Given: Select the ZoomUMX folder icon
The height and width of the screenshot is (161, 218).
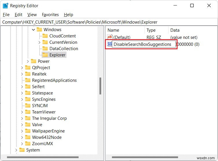Looking at the screenshot, I should pos(28,144).
